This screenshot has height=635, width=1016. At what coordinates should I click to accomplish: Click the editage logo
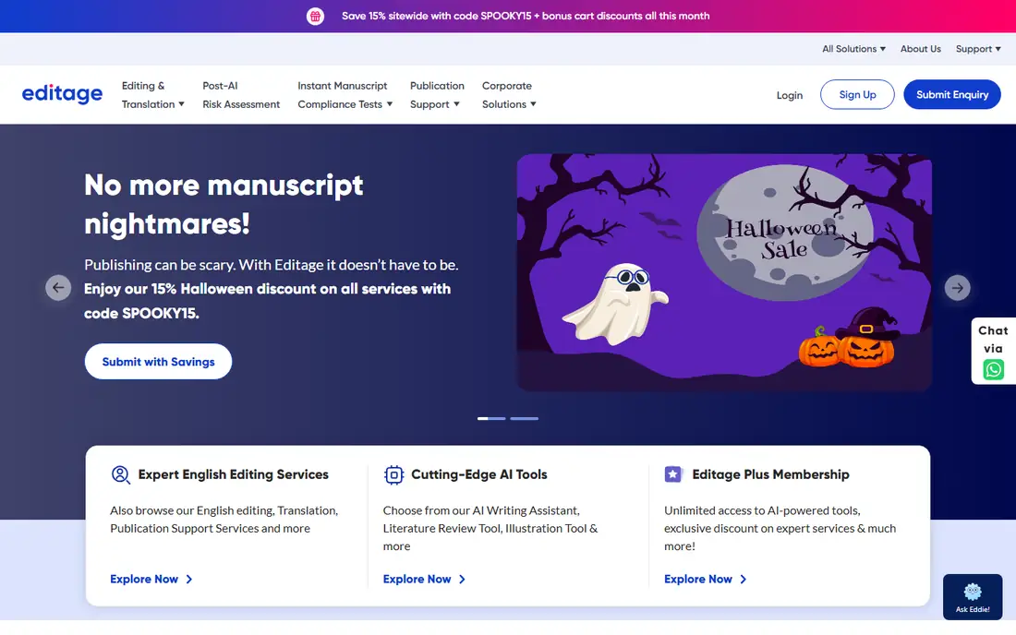pyautogui.click(x=62, y=94)
